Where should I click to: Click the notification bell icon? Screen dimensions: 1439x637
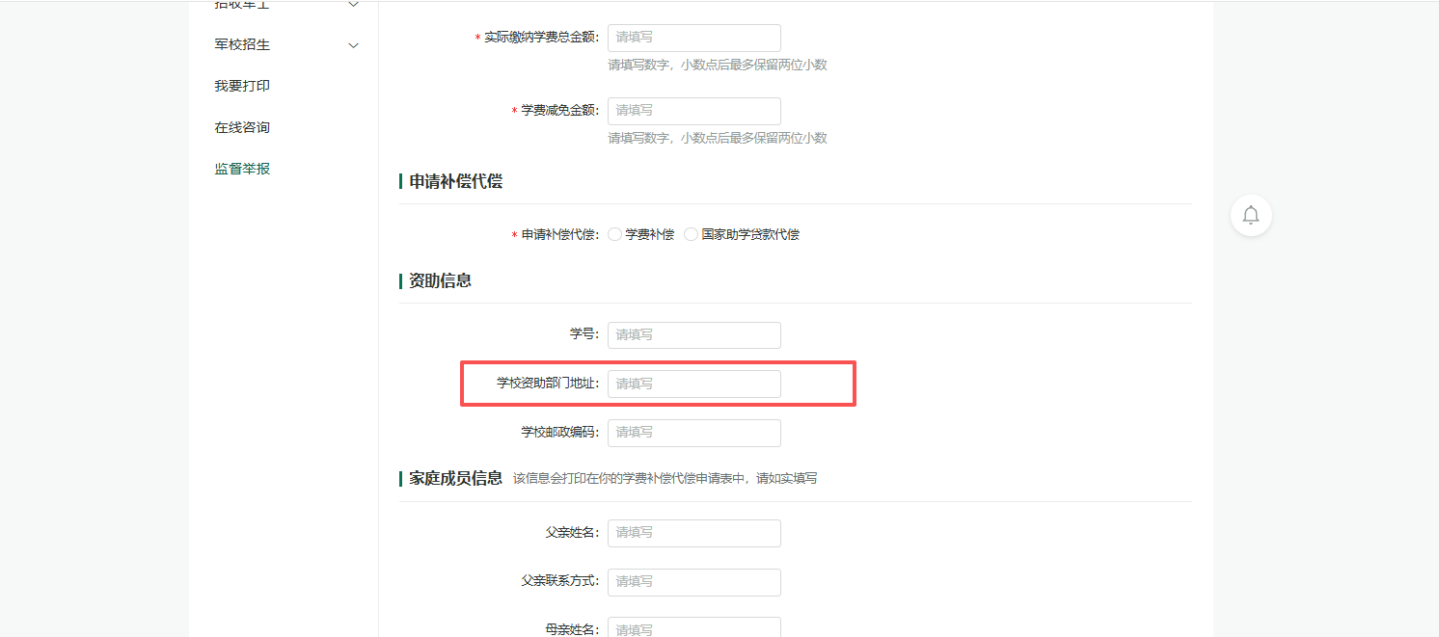pos(1251,215)
